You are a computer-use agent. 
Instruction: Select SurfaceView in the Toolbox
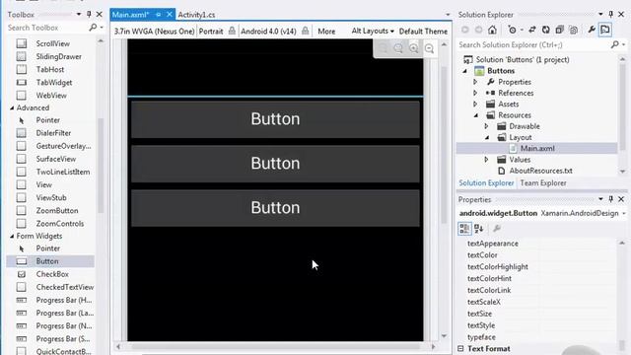point(56,159)
